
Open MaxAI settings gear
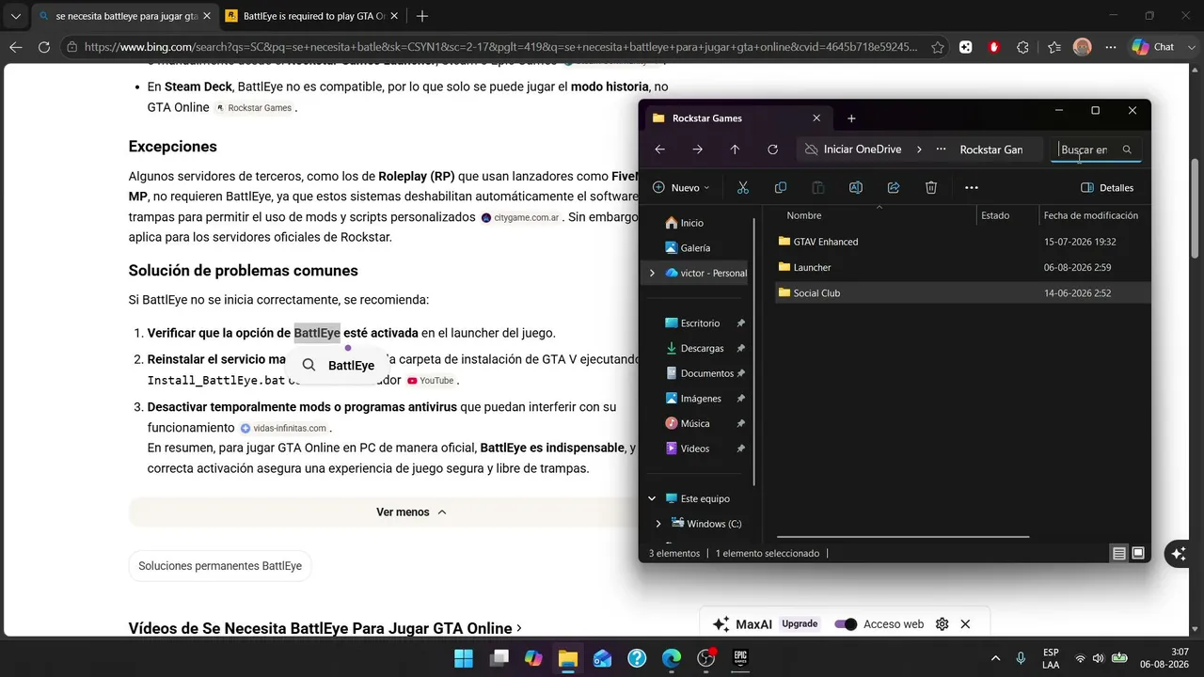943,624
